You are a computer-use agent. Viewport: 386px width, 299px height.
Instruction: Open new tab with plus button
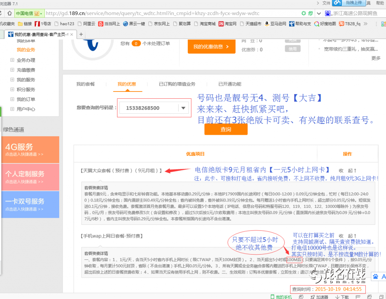(x=81, y=34)
